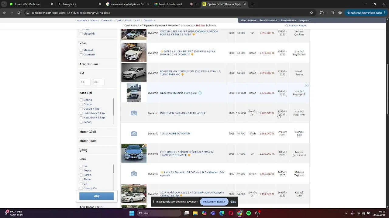This screenshot has height=218, width=389.
Task: Open Opera browser from the taskbar
Action: coord(231,213)
